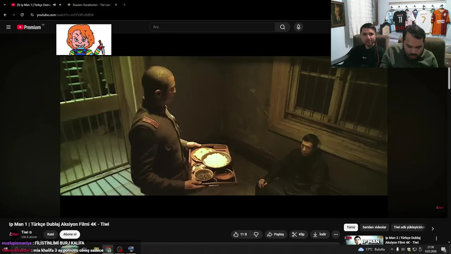Click the 'Abone ol' subscribe button
This screenshot has height=254, width=451.
point(70,234)
